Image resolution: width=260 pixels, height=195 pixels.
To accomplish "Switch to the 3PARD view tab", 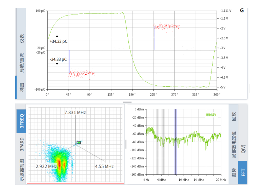I will tap(22, 144).
